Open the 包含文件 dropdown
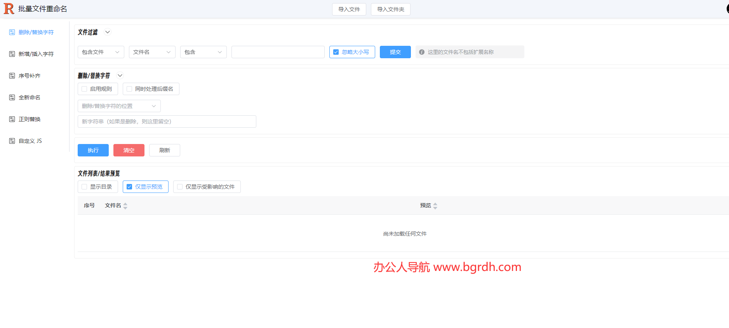The height and width of the screenshot is (328, 729). coord(101,52)
